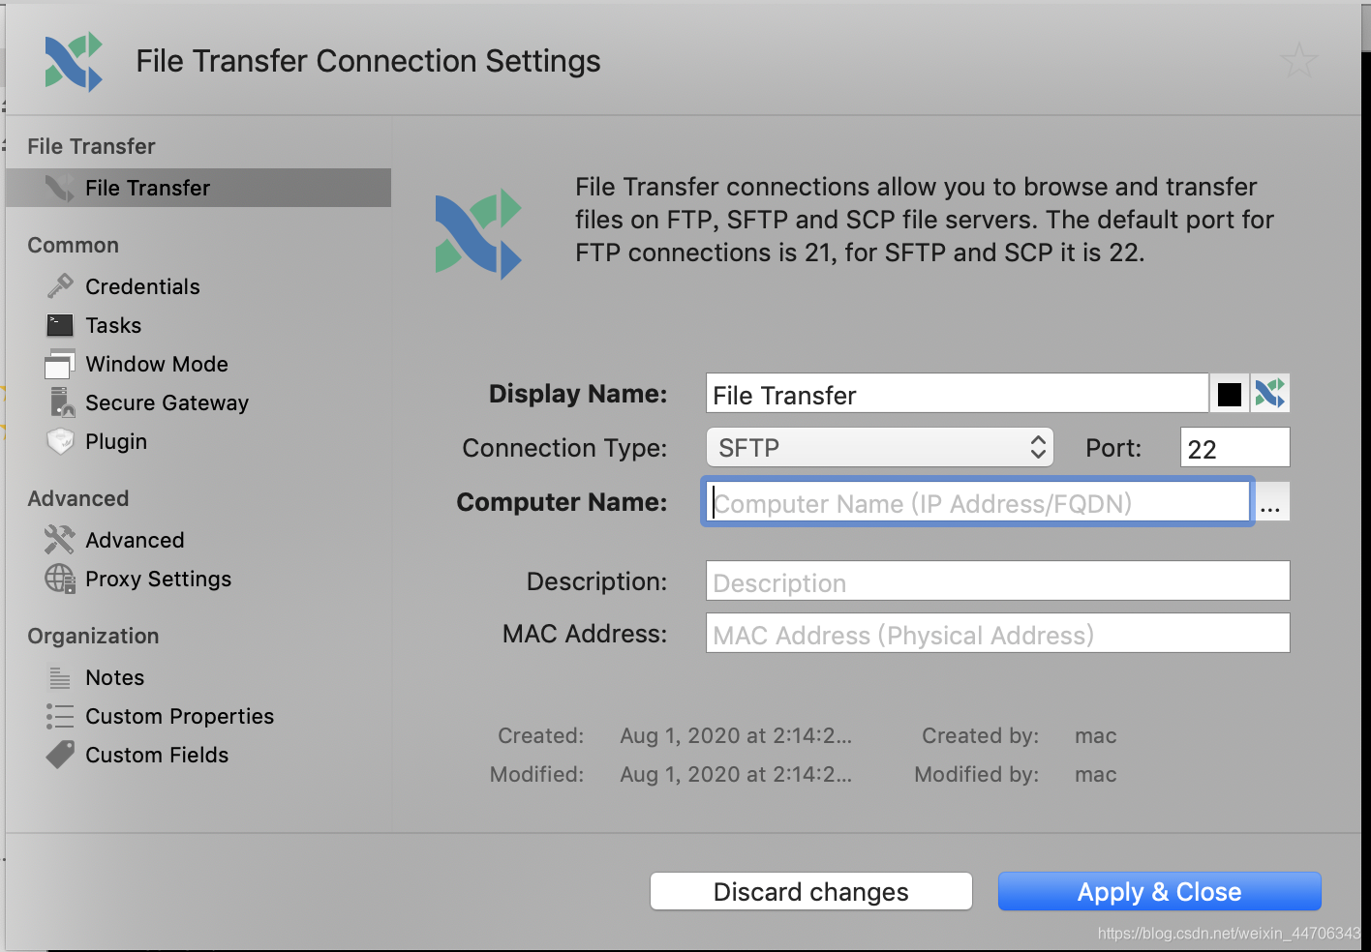This screenshot has width=1371, height=952.
Task: Click the Credentials key icon
Action: click(60, 286)
